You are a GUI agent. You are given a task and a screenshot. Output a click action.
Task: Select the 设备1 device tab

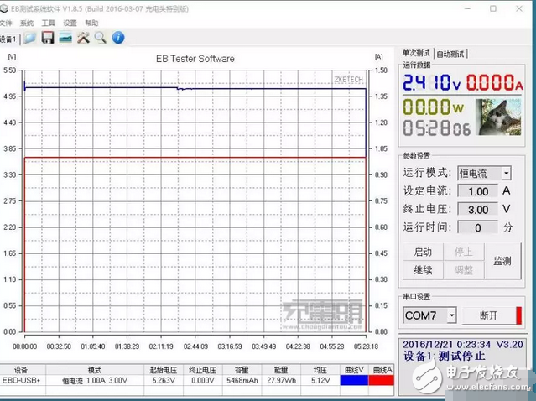click(x=8, y=39)
